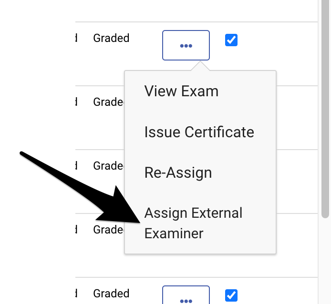
Task: Click the truncated cell left of fourth Graded
Action: pos(76,230)
